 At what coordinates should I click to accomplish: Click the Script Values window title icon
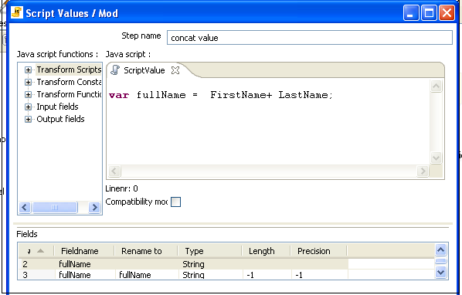(x=17, y=12)
